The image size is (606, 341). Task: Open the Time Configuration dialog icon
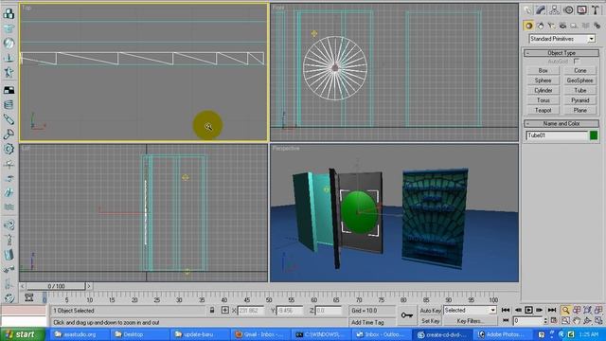(x=553, y=320)
